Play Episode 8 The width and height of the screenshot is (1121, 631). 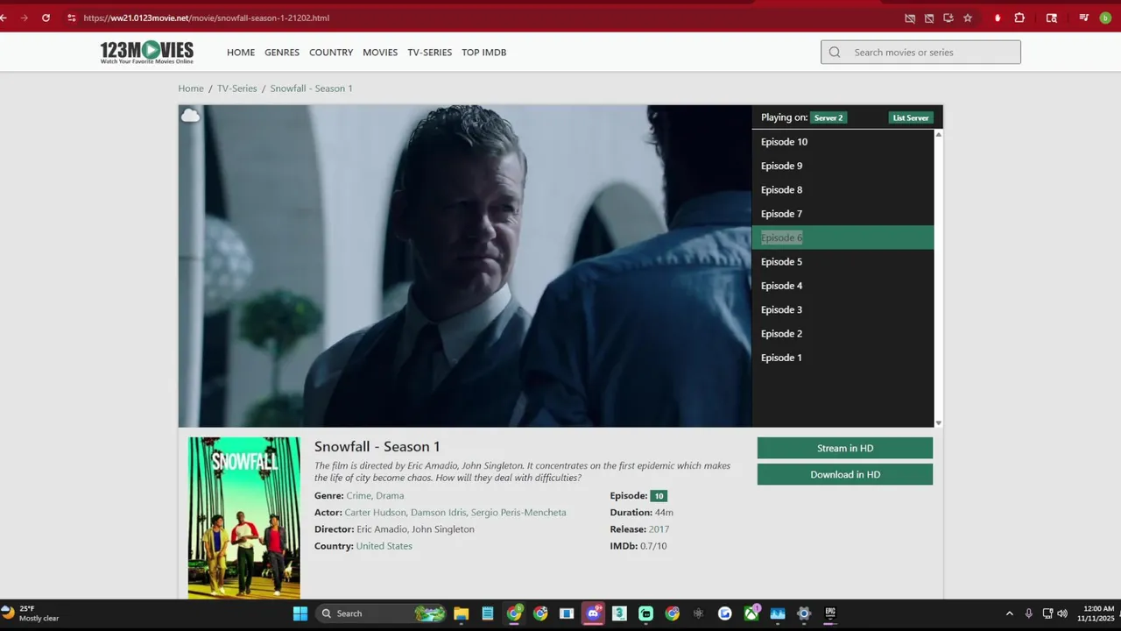[843, 190]
